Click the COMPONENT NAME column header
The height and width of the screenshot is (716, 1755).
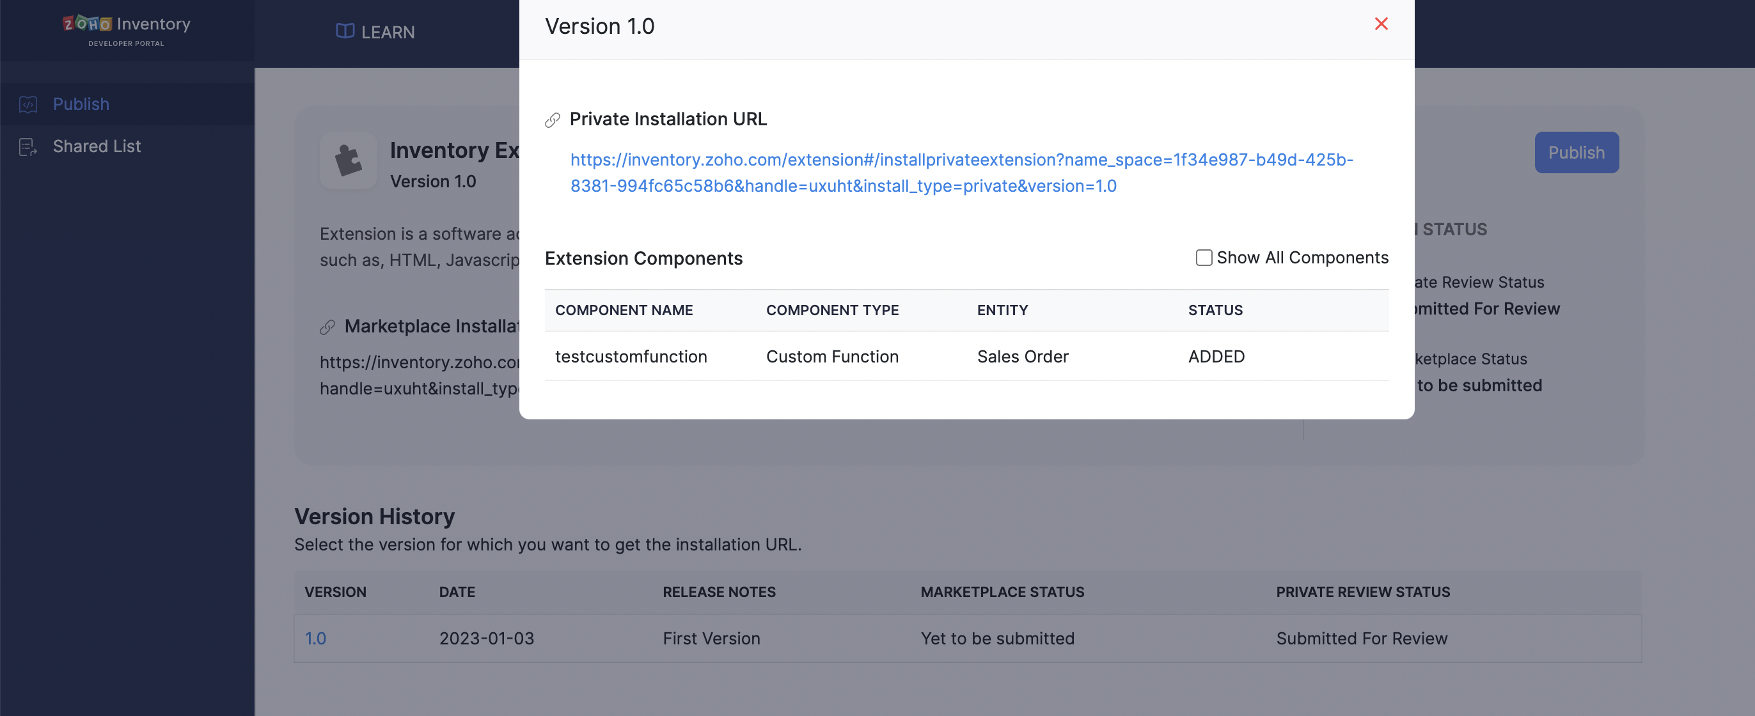[x=624, y=311]
